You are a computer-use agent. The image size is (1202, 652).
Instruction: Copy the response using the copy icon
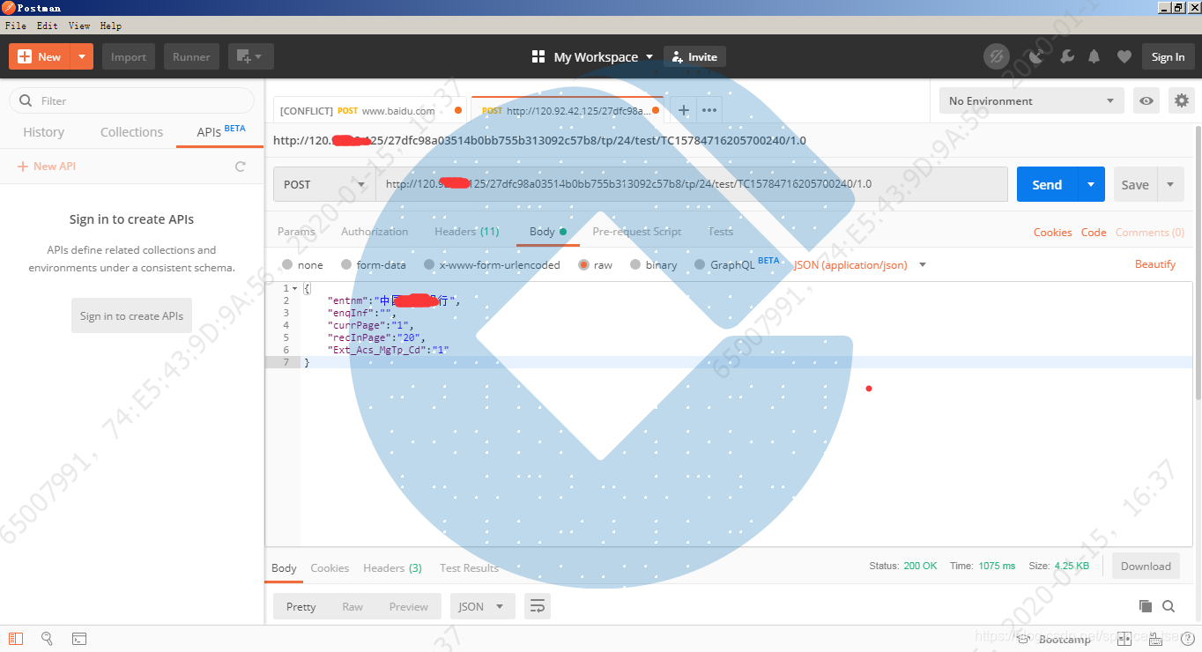(1146, 606)
